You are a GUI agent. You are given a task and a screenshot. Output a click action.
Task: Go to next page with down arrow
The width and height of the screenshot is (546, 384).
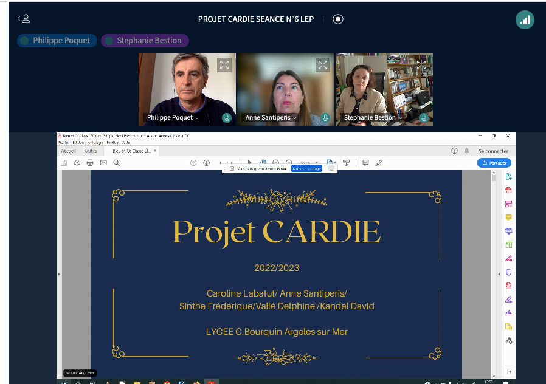pyautogui.click(x=207, y=163)
